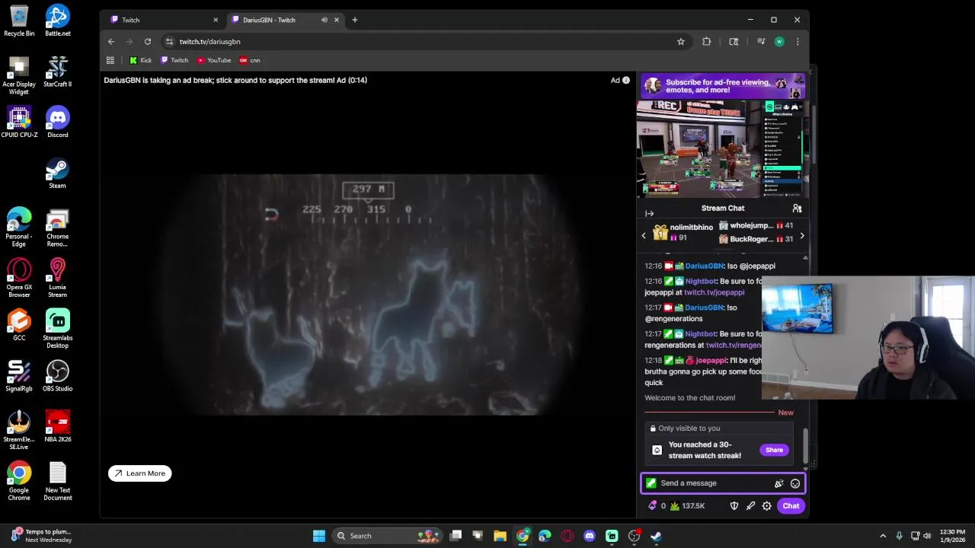Send message with the Chat button
The image size is (975, 548).
pos(791,505)
